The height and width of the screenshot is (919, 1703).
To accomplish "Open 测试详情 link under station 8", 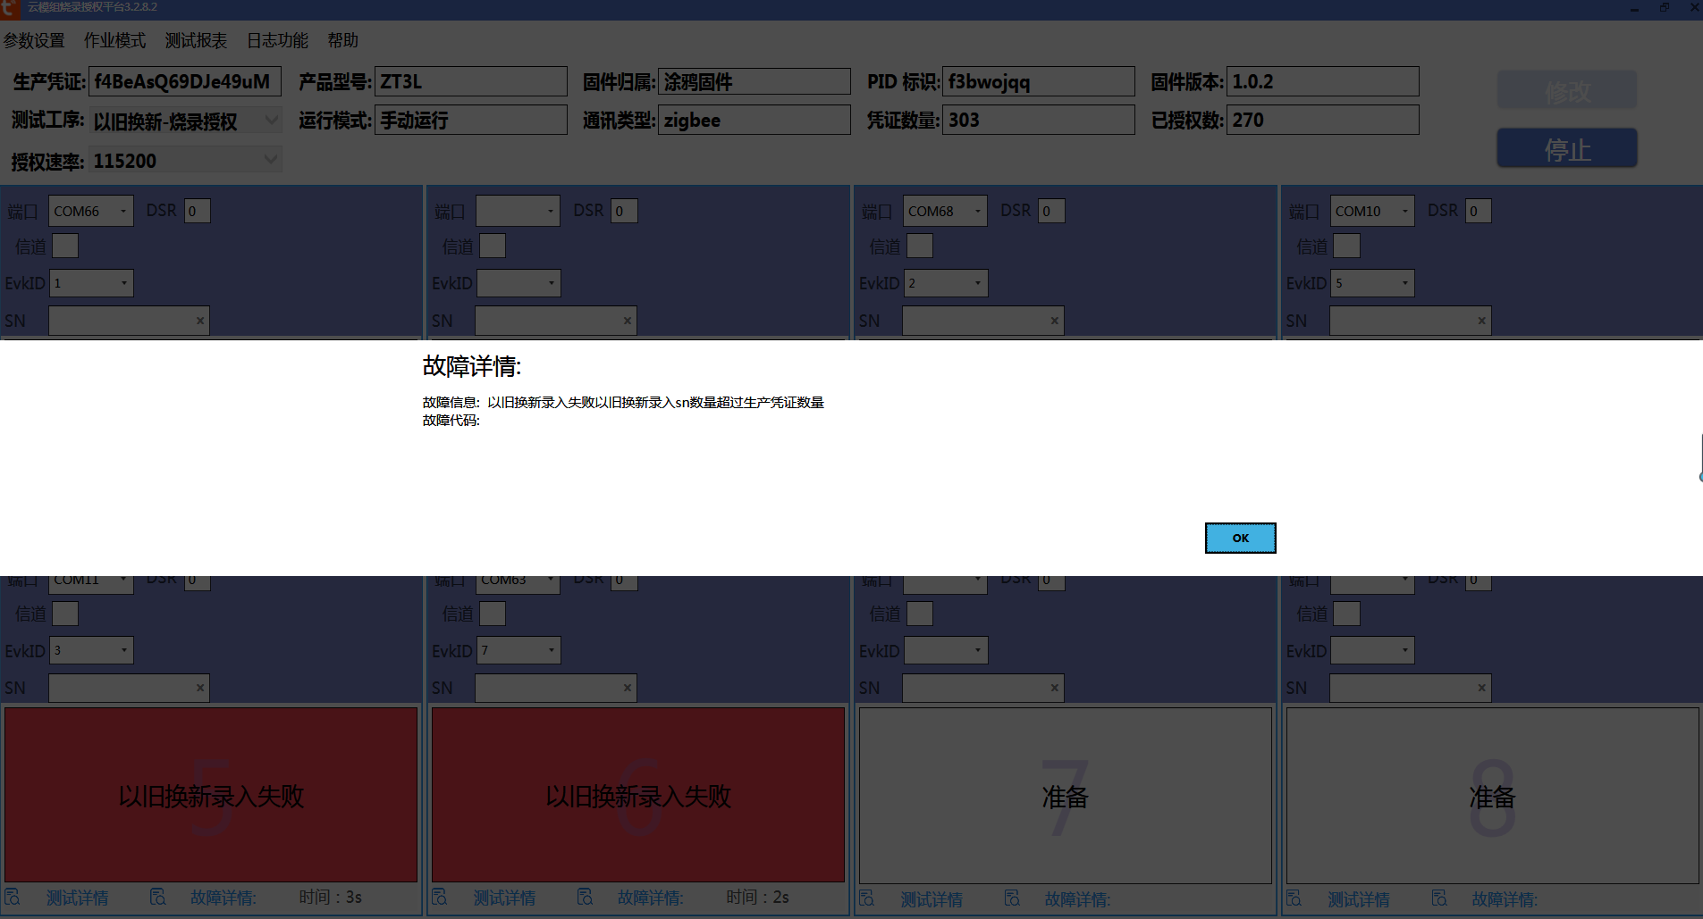I will [1359, 899].
